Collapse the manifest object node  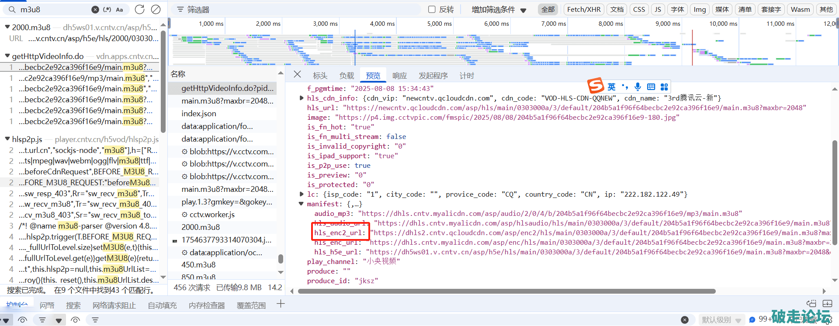point(301,204)
